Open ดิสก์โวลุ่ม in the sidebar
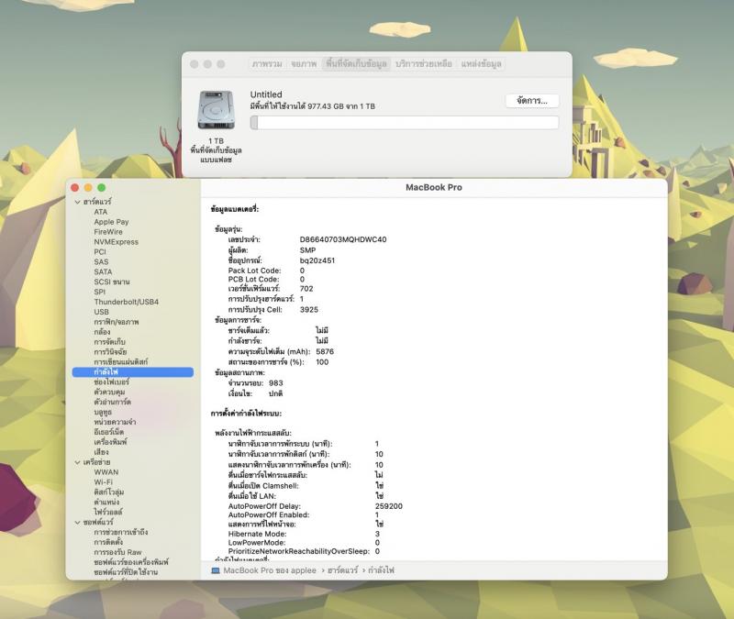Screen dimensions: 734x619 pos(109,492)
